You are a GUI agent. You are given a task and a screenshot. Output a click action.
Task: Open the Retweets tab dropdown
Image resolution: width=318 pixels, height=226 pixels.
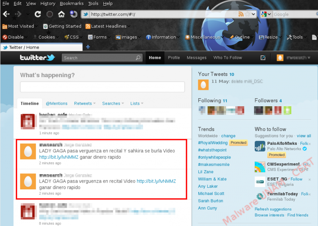pos(85,103)
